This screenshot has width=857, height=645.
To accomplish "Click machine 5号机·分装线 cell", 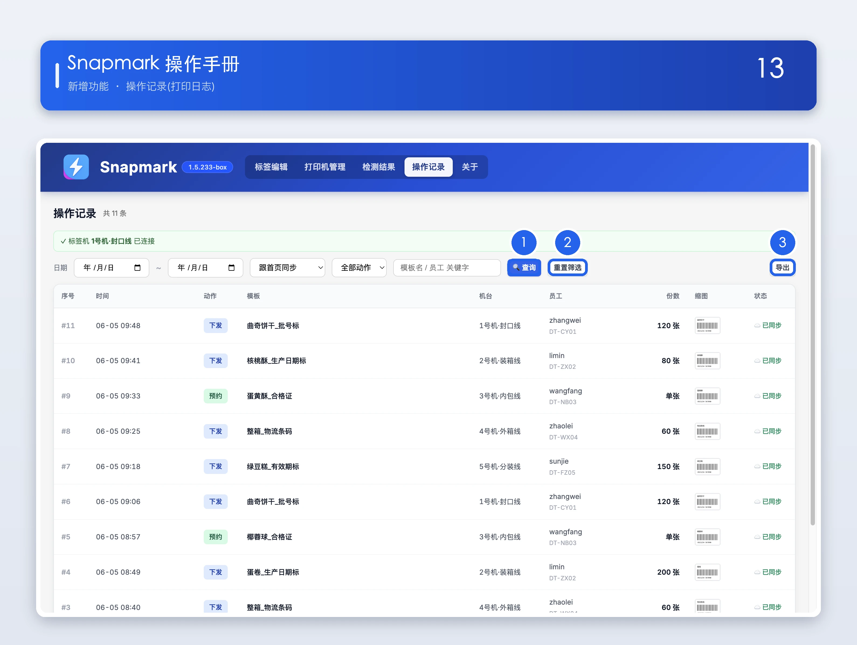I will click(x=500, y=466).
